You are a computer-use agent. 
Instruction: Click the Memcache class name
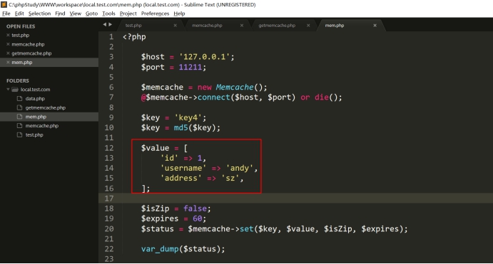pyautogui.click(x=235, y=87)
